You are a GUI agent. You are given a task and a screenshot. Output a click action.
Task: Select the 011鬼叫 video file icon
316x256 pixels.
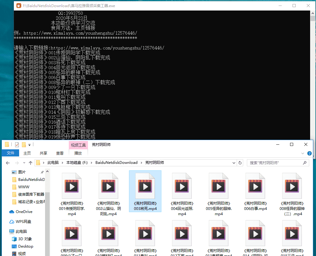coord(145,233)
